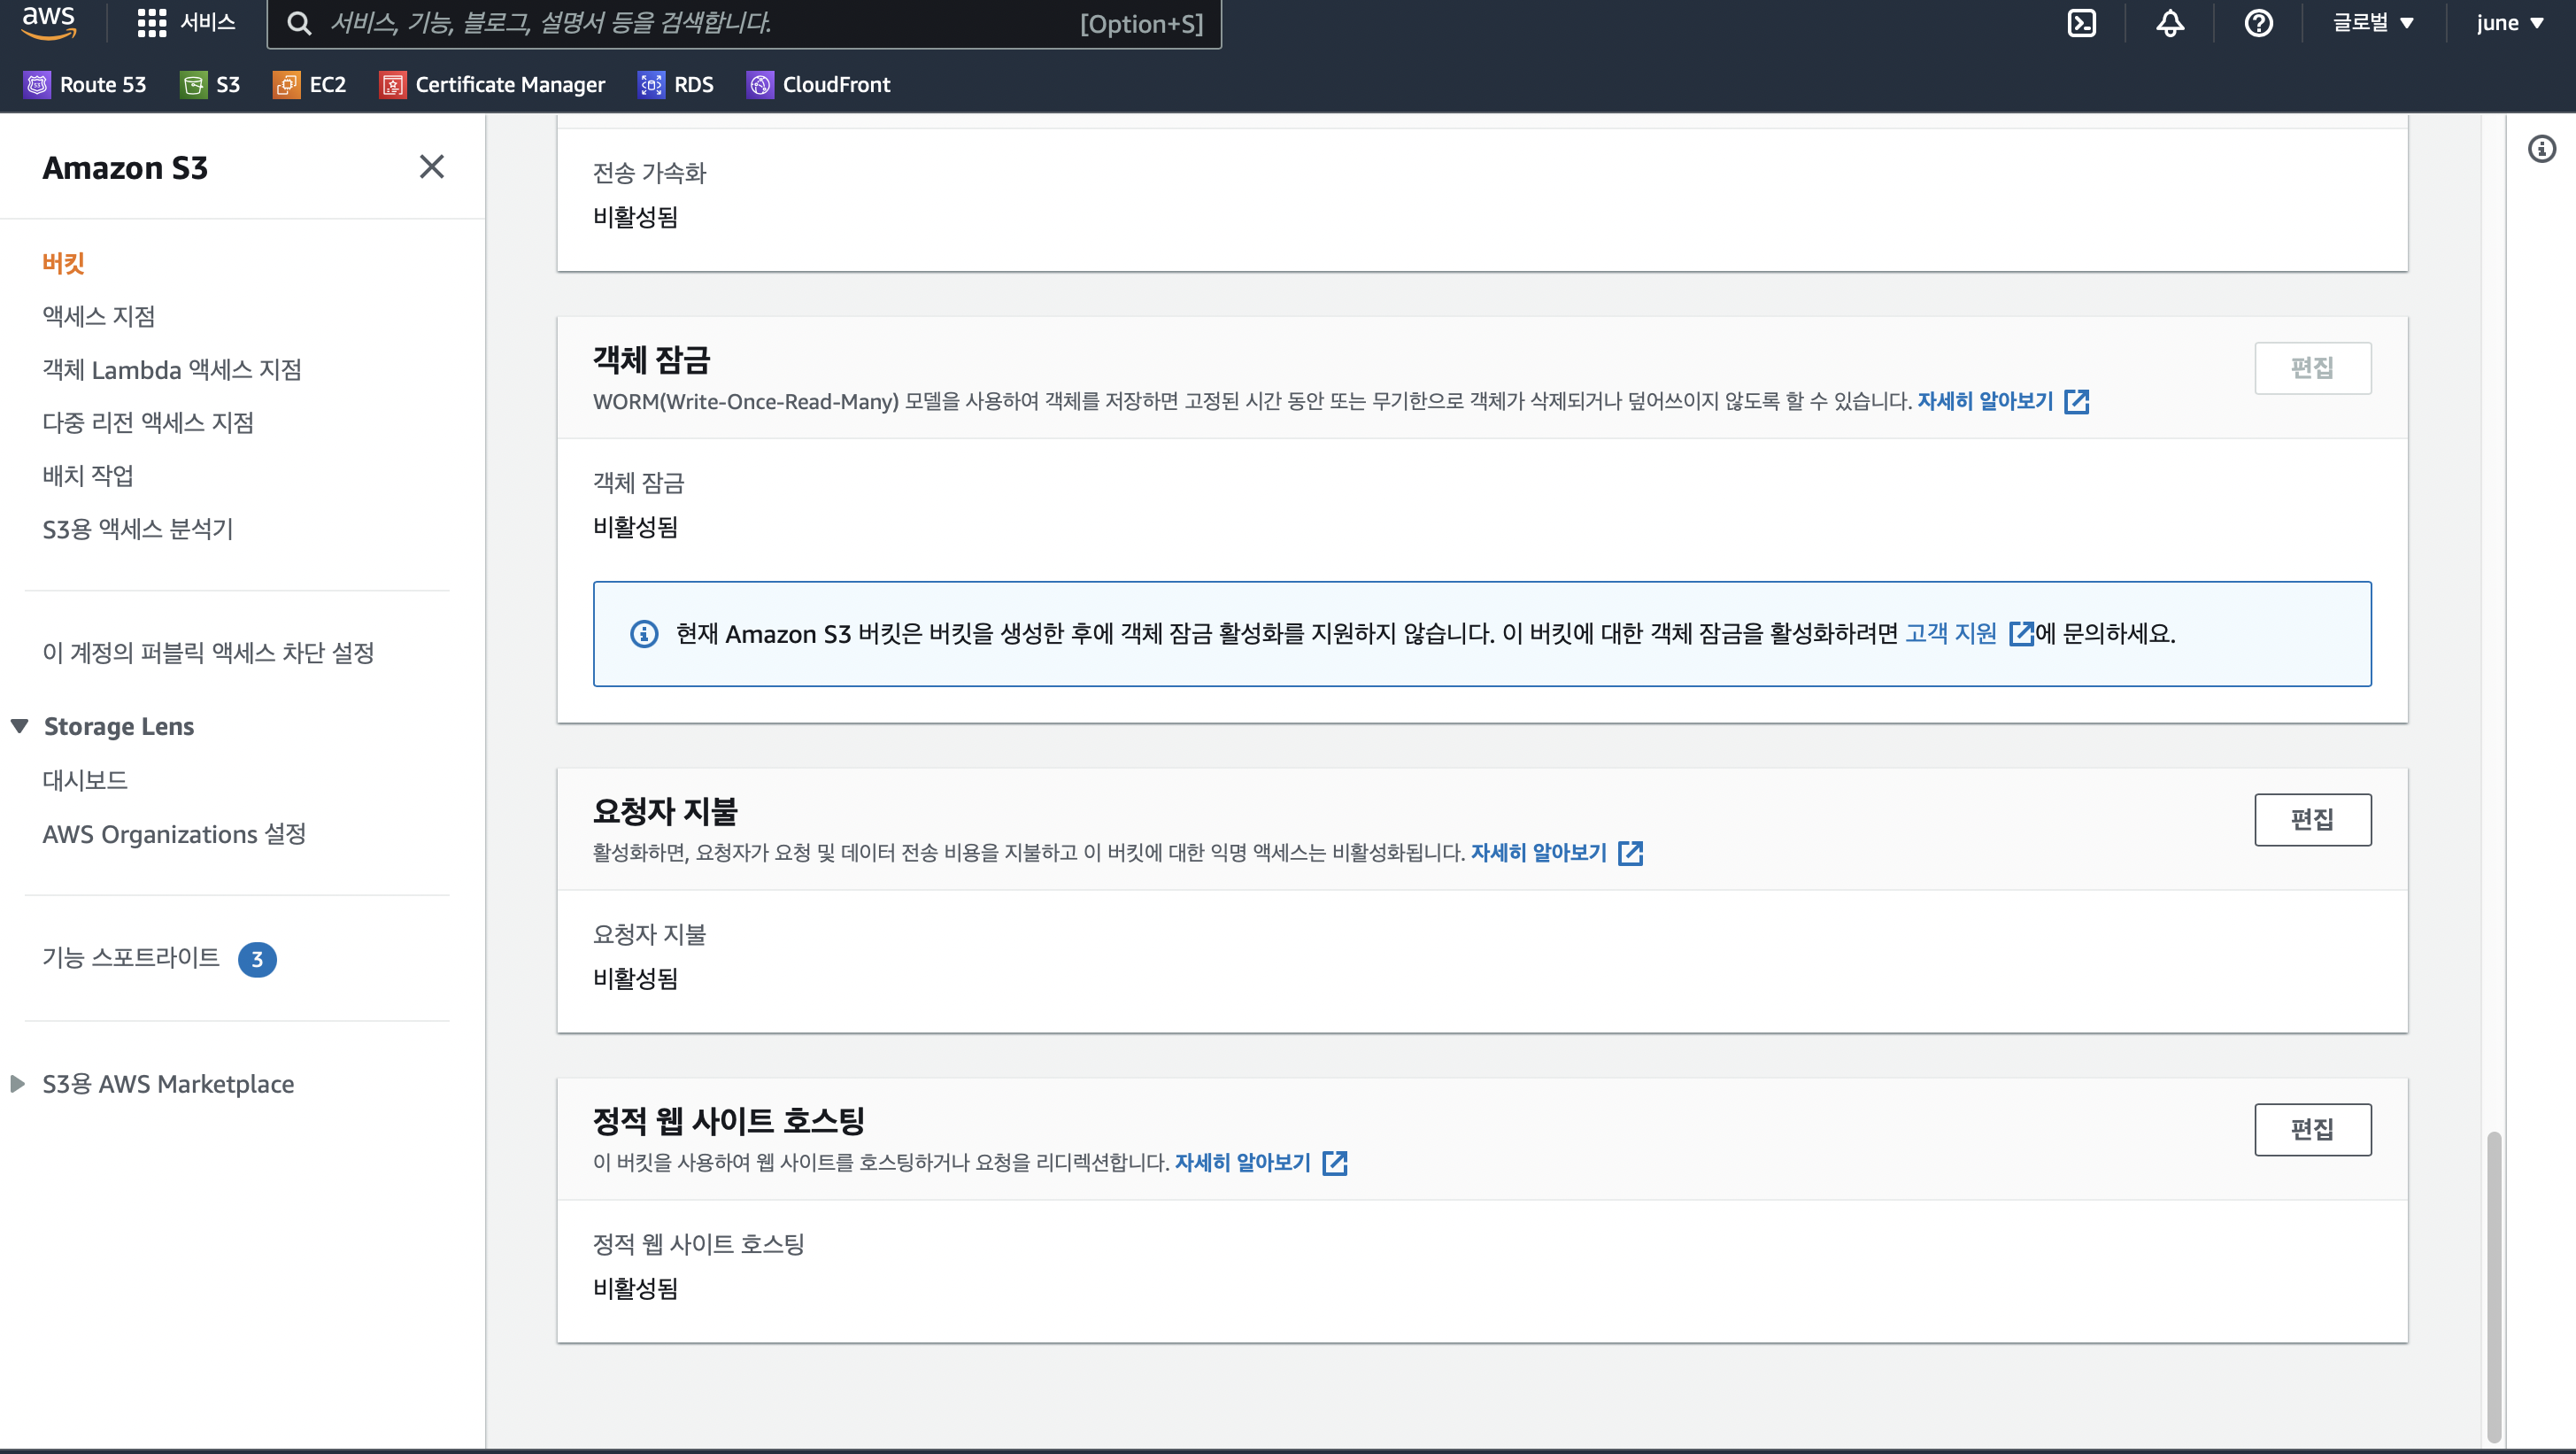The image size is (2576, 1454).
Task: Go to 버킷 in the sidebar
Action: point(63,263)
